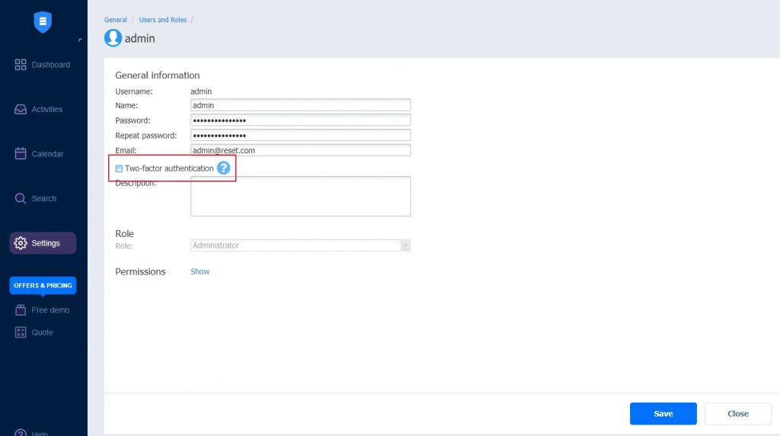Click the Permissions heading text
Screen dimensions: 780x436
140,272
